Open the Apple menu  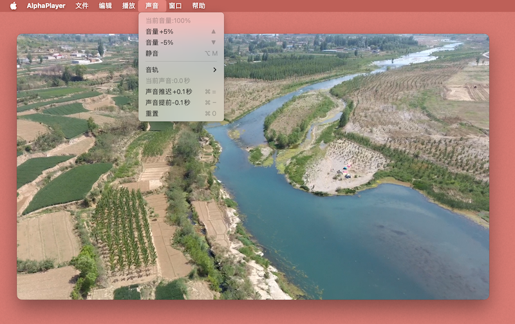point(13,6)
